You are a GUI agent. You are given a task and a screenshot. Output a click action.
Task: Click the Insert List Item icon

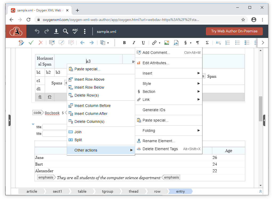[218, 43]
